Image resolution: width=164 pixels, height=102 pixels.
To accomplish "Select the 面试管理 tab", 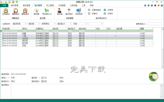I will [38, 5].
